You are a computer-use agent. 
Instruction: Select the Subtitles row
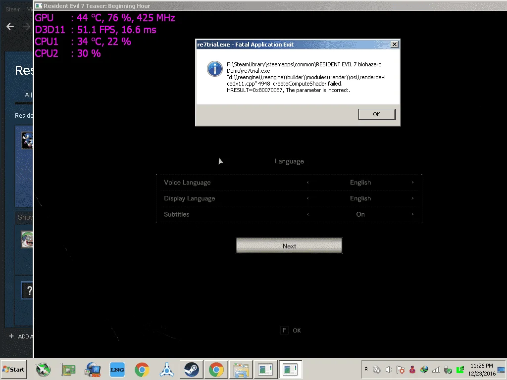(289, 214)
